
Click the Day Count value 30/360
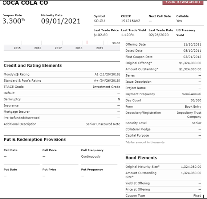point(196,100)
